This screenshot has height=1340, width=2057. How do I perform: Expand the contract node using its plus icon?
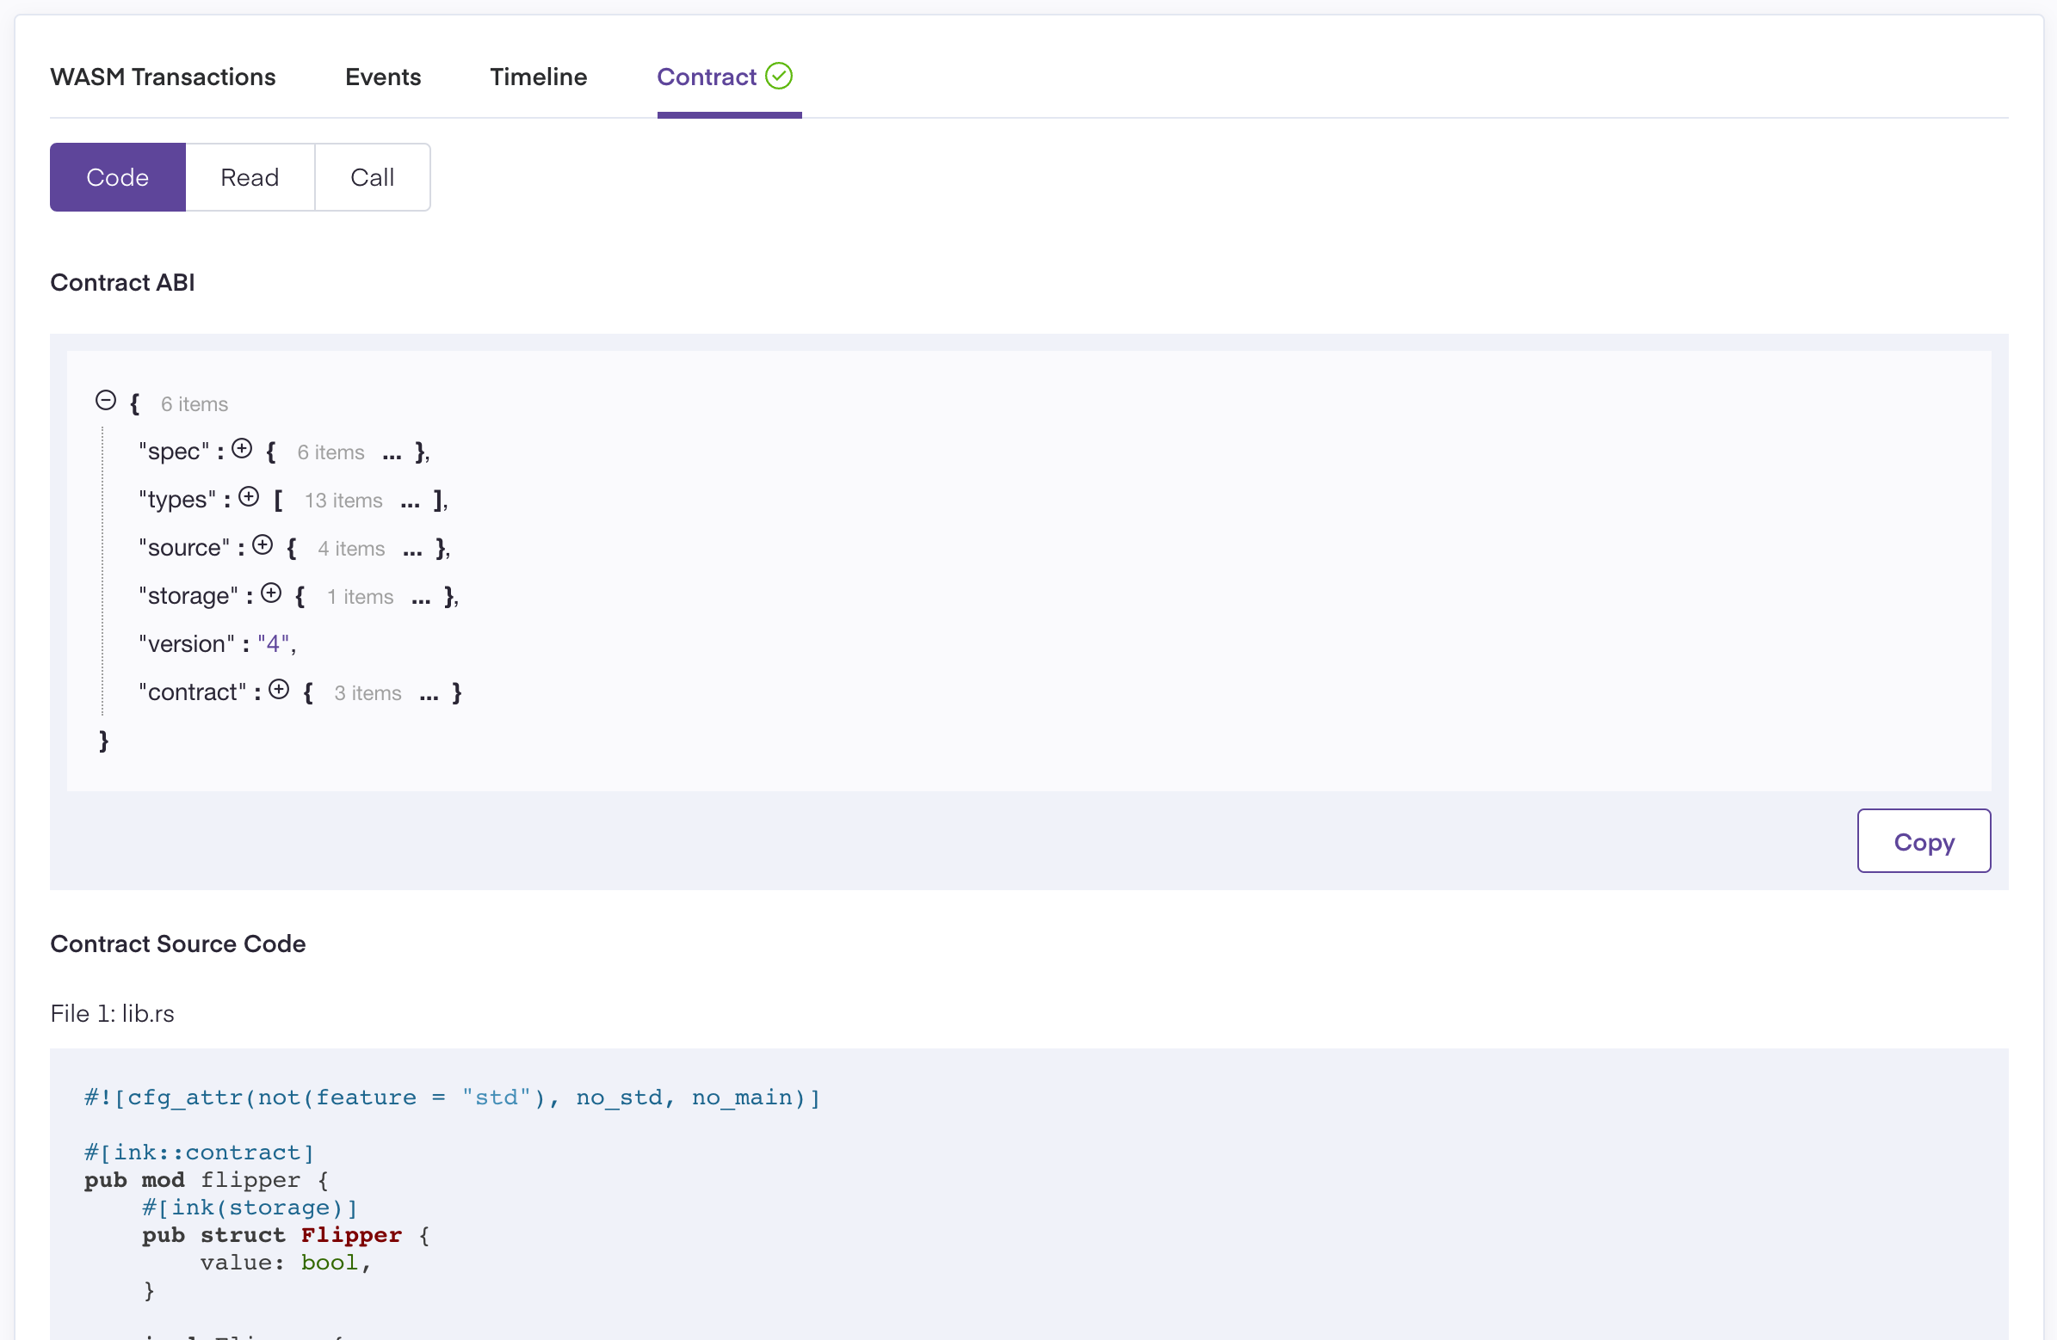(278, 690)
